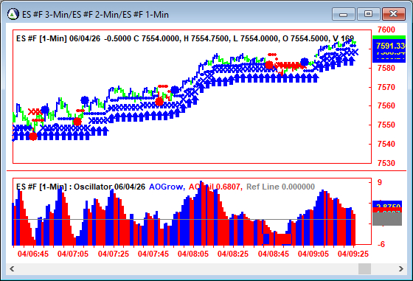Click the oscillator axis label -6
The height and width of the screenshot is (281, 413).
coord(381,244)
